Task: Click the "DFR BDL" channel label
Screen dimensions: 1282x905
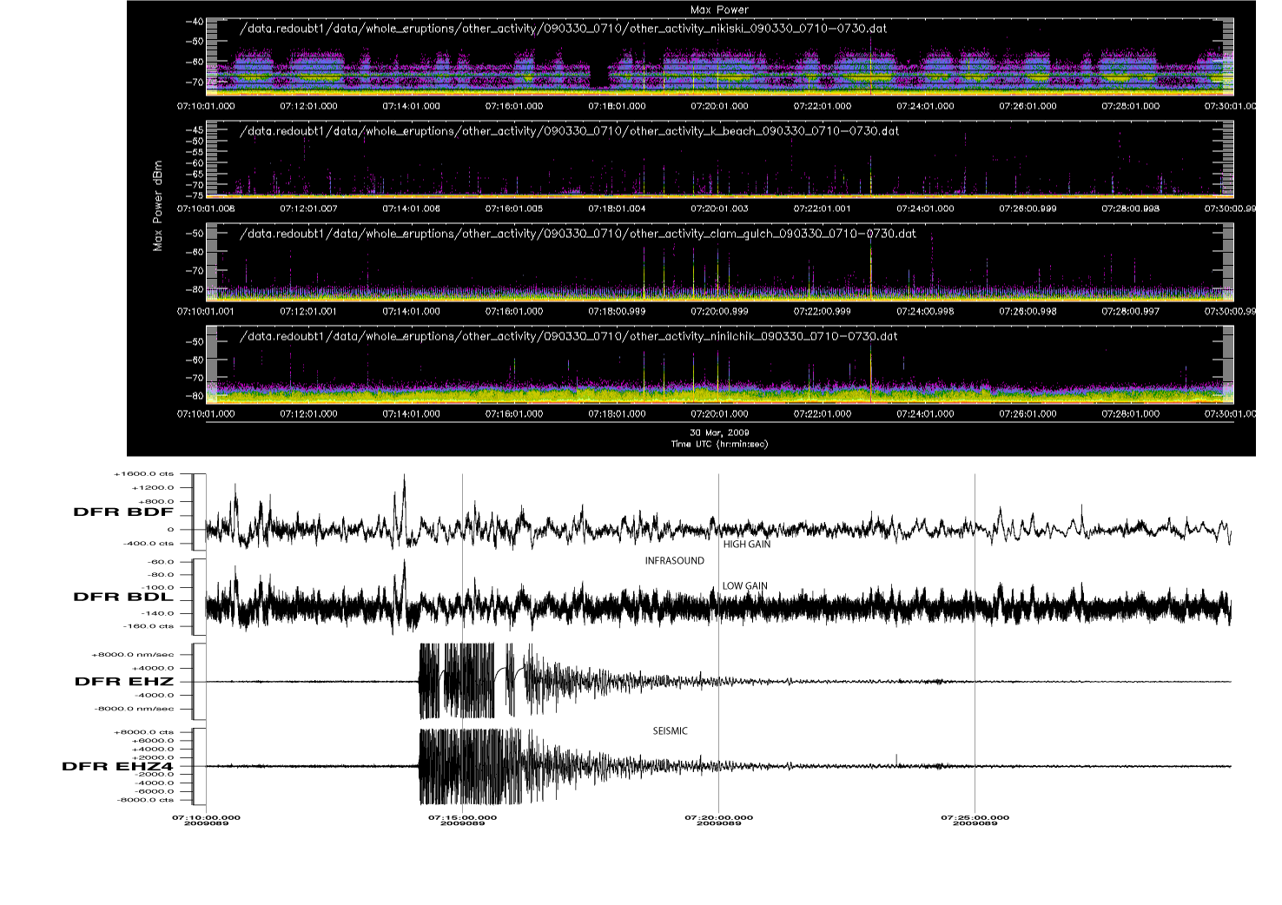Action: (x=123, y=597)
